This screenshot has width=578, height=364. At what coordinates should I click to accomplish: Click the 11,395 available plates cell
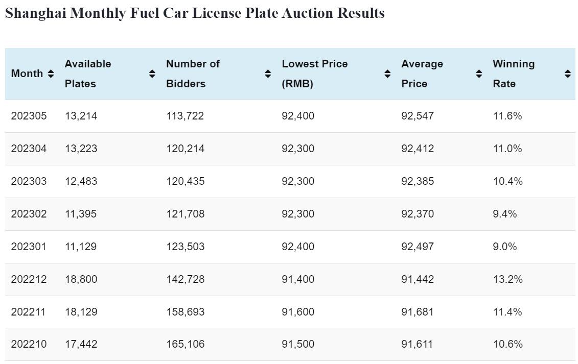[81, 214]
